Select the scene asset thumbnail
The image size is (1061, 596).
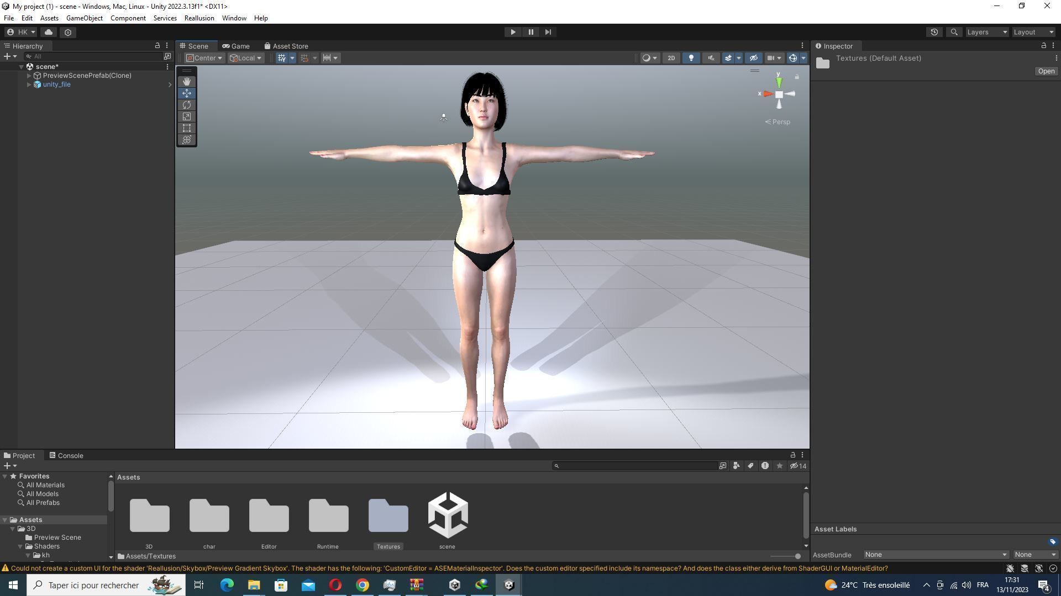coord(448,515)
